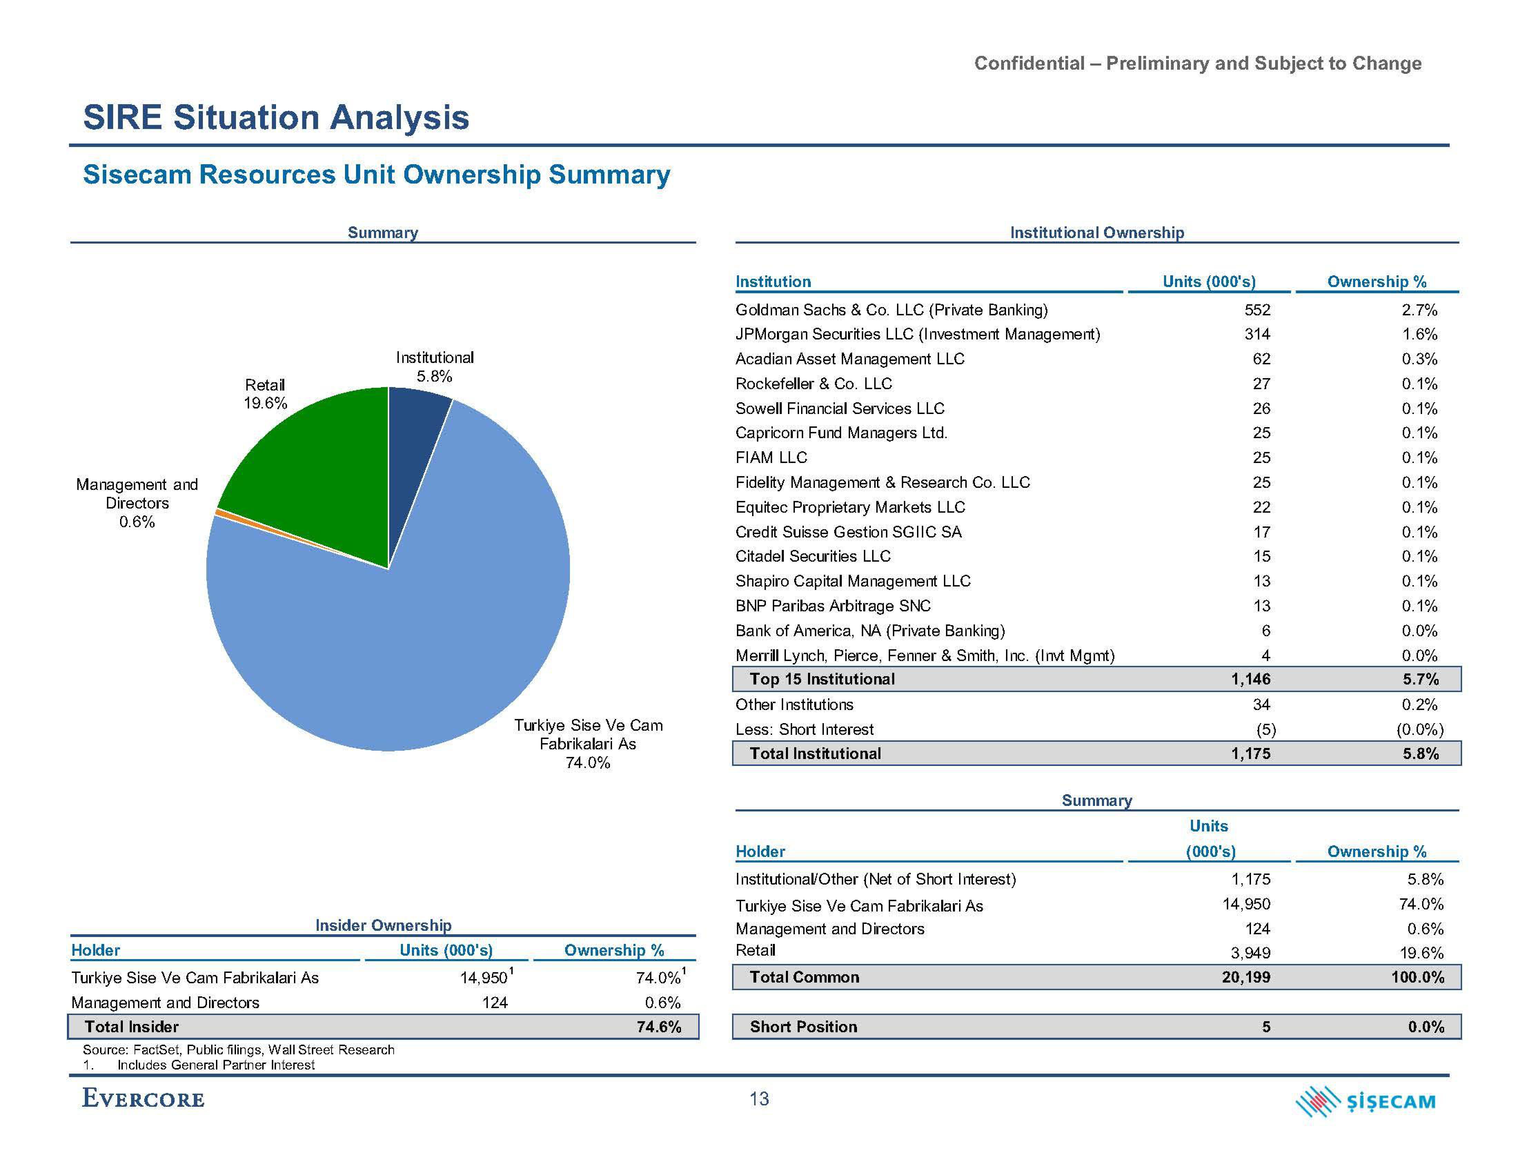Click the short interest units value (5)

pyautogui.click(x=1266, y=730)
